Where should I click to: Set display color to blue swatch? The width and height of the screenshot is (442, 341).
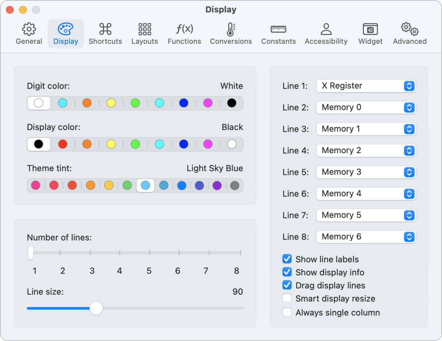click(184, 144)
